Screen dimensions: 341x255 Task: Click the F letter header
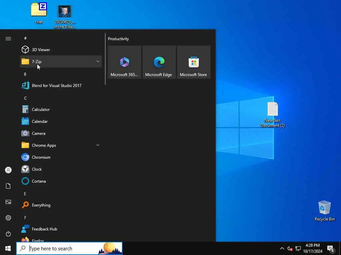pos(25,217)
